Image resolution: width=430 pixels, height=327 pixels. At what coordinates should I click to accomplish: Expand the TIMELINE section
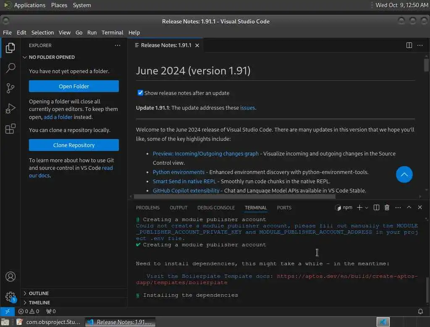pyautogui.click(x=39, y=303)
